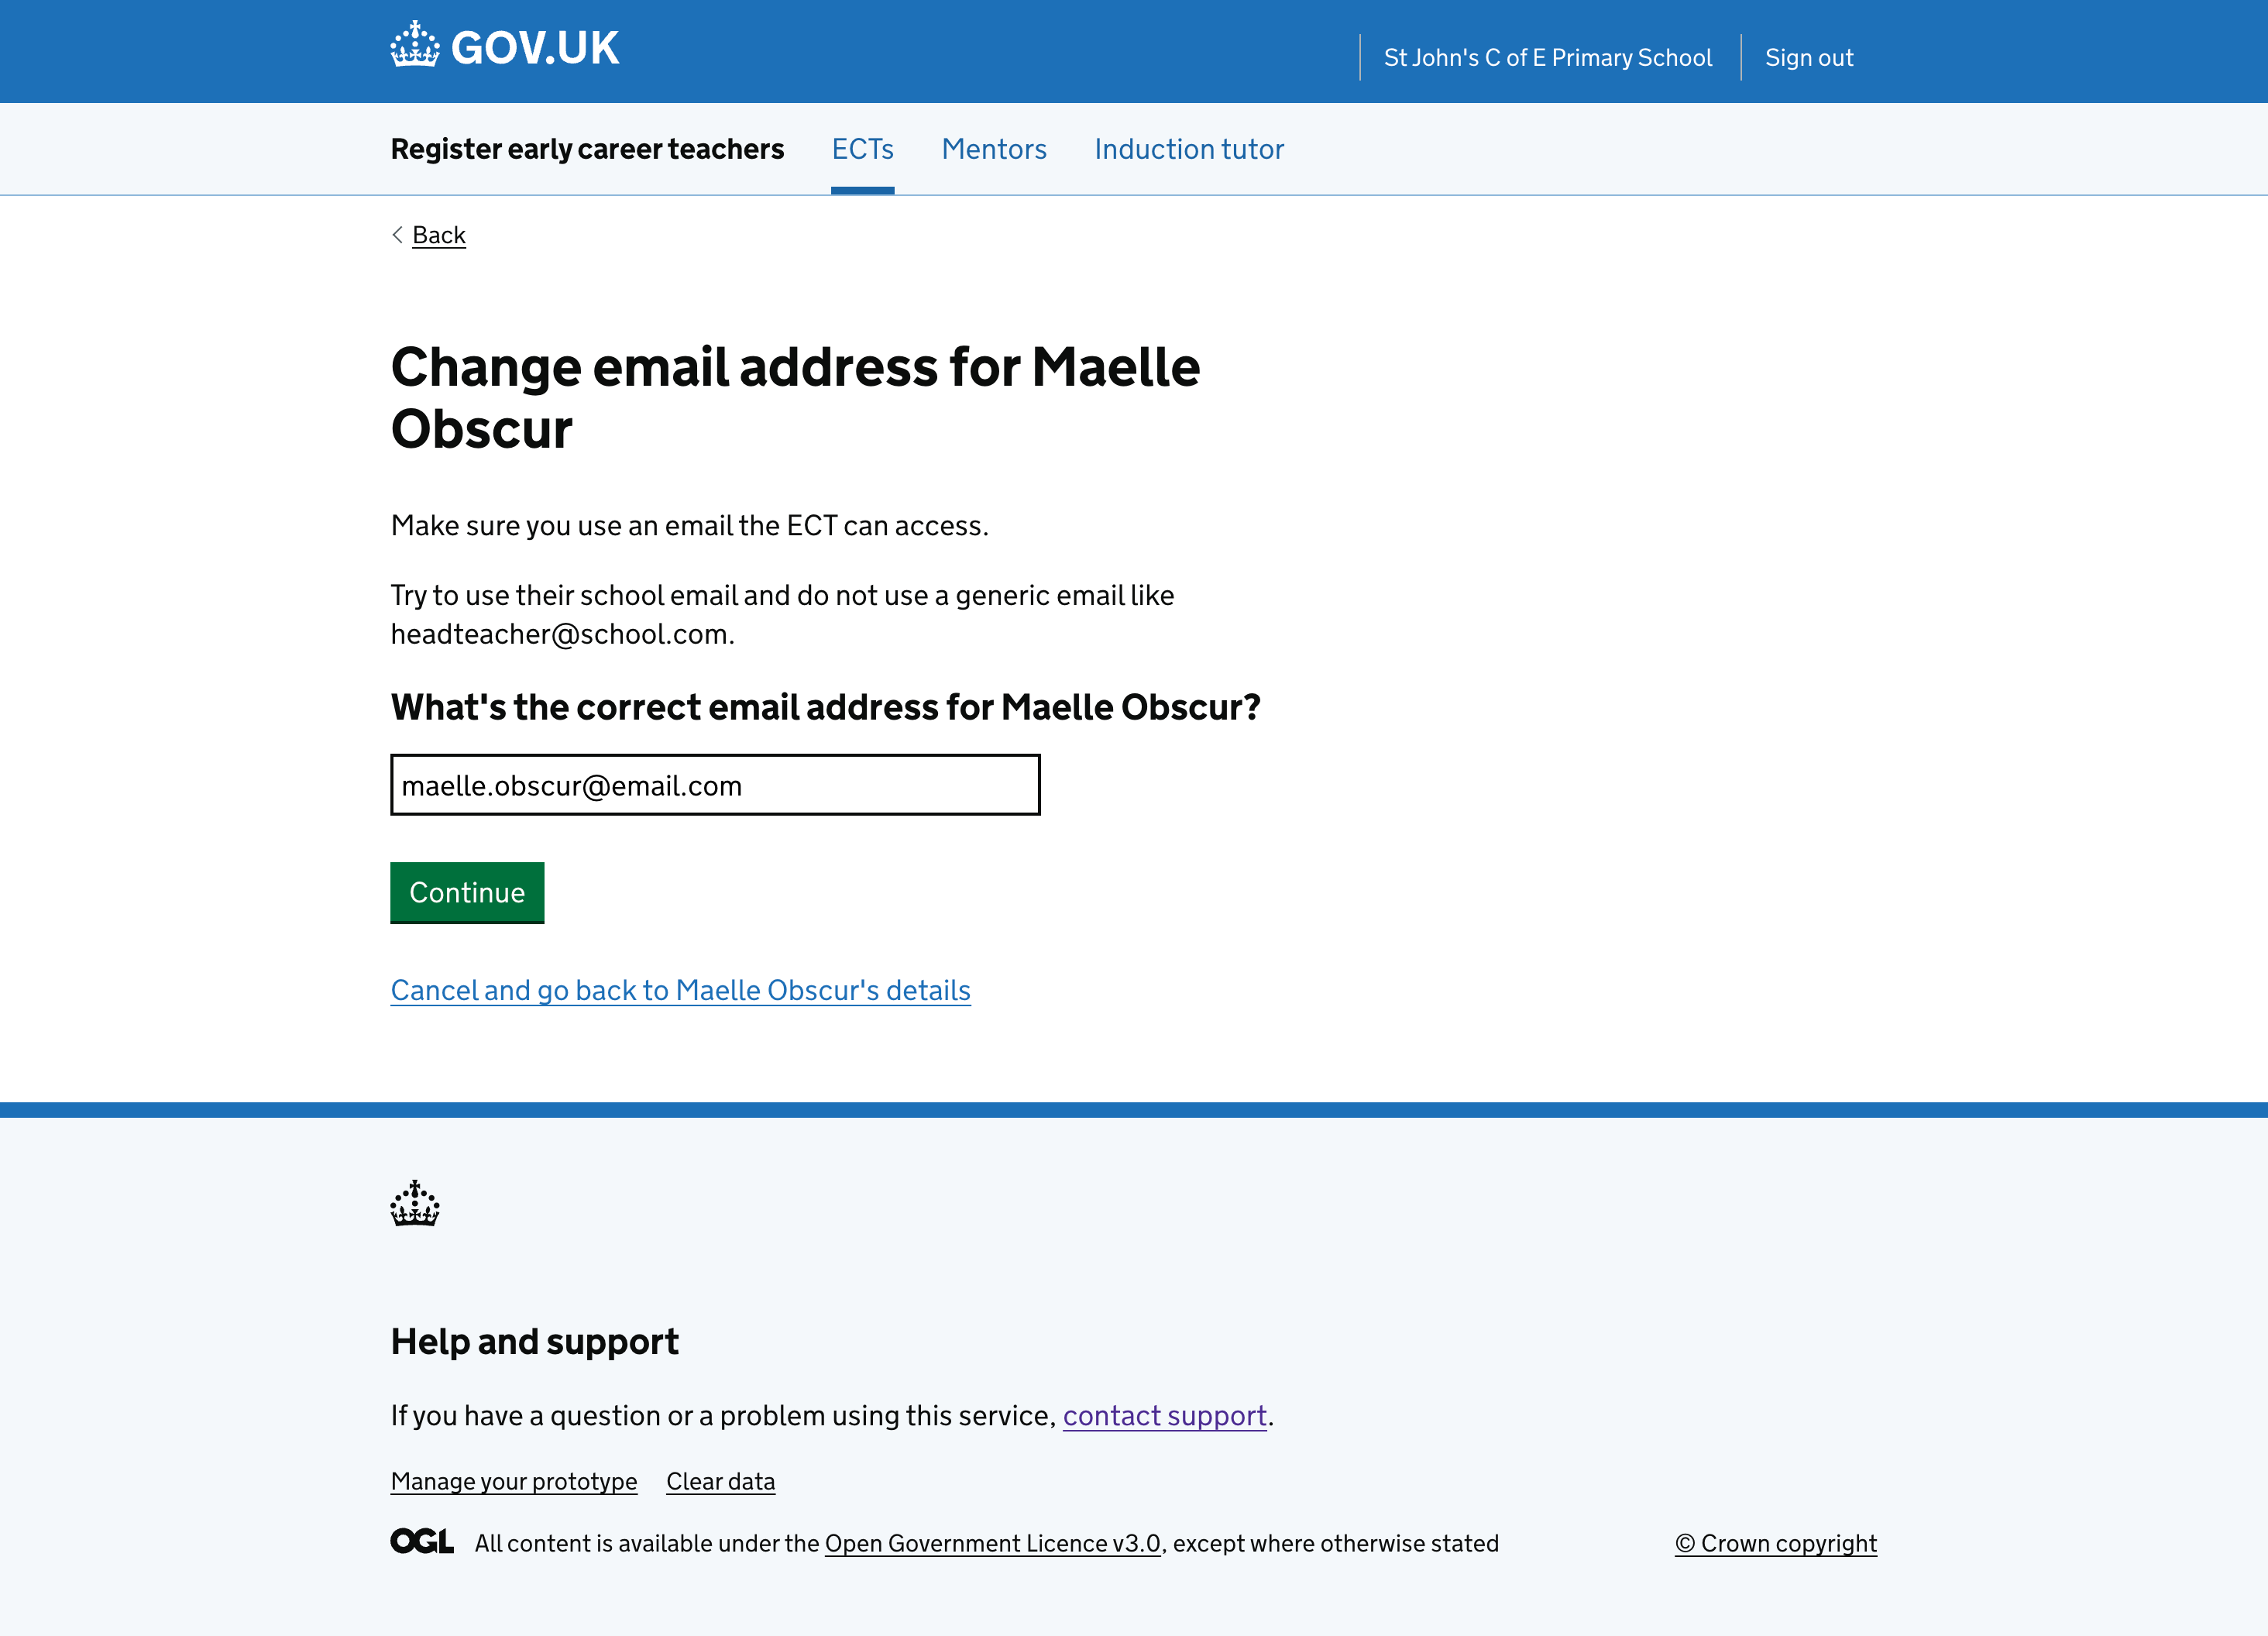
Task: Click Manage your prototype
Action: [x=513, y=1481]
